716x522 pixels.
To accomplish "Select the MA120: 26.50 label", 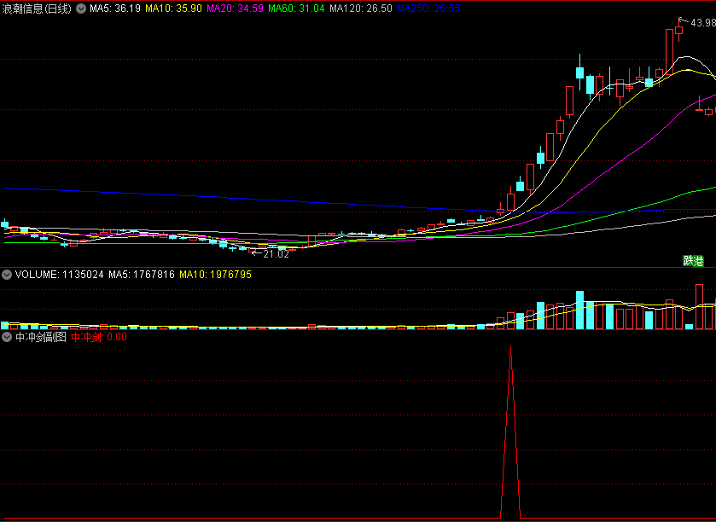I will (361, 9).
